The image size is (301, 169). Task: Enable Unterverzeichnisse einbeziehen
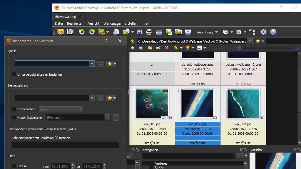point(14,75)
